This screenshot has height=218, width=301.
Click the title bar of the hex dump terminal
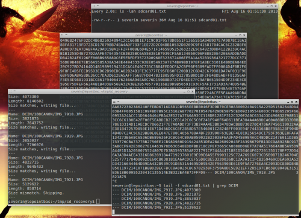tap(153, 35)
